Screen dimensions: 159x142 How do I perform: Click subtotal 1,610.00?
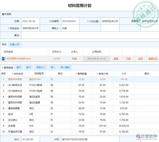tap(124, 97)
